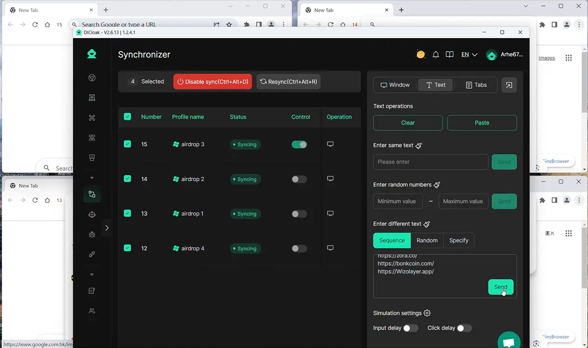Image resolution: width=588 pixels, height=348 pixels.
Task: Switch to the Tabs tab
Action: point(476,85)
